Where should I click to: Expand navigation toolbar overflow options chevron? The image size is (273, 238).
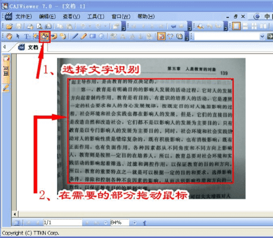coord(190,26)
